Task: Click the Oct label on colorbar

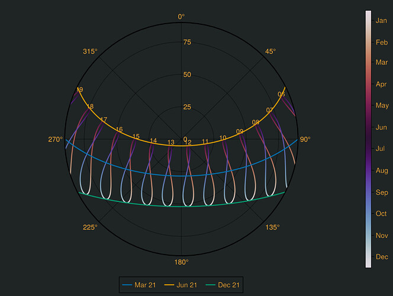Action: click(x=381, y=214)
